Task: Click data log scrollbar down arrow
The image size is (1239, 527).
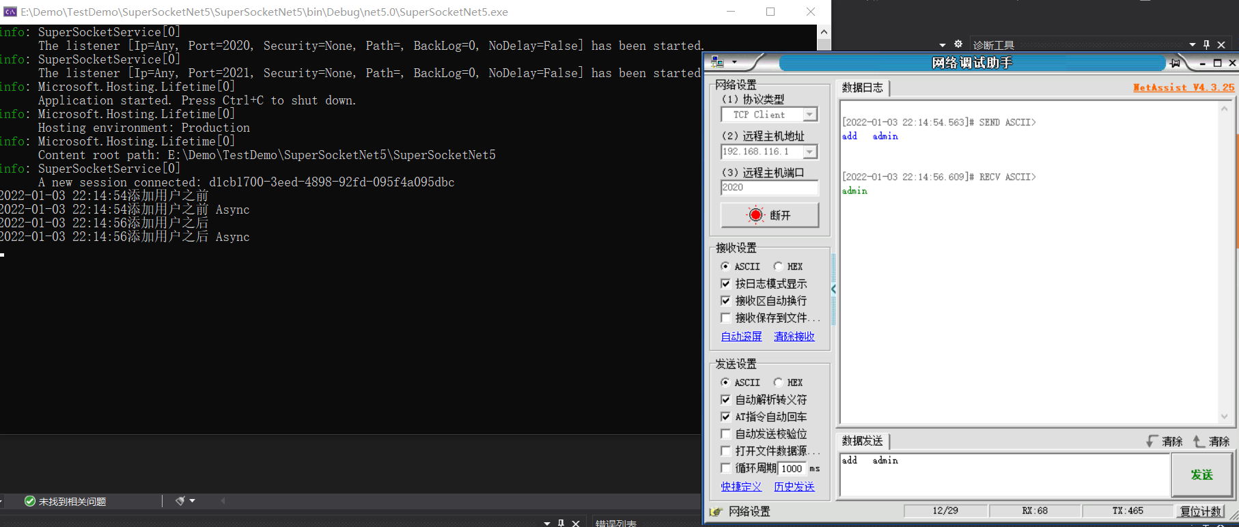Action: [1225, 416]
